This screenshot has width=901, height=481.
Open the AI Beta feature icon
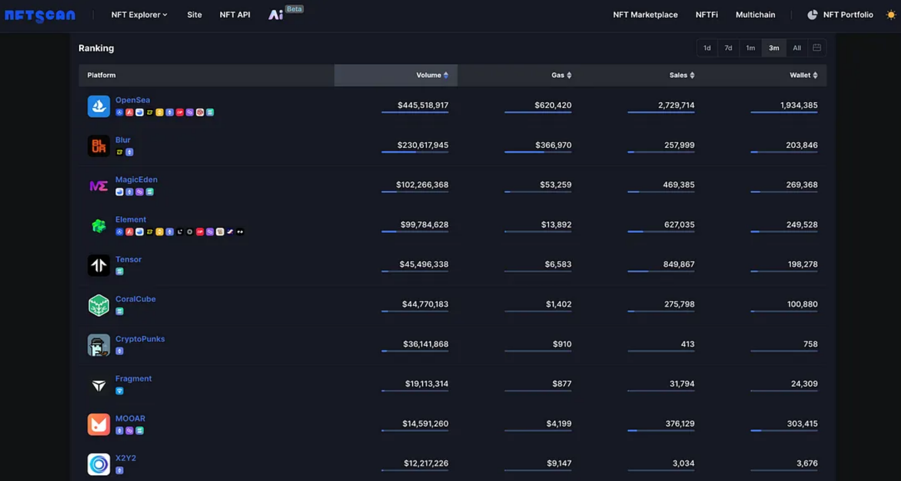click(276, 15)
